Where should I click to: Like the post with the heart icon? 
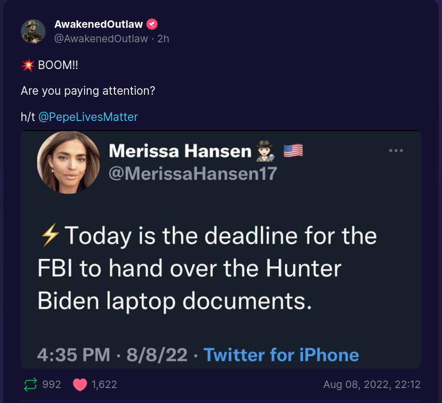[80, 384]
